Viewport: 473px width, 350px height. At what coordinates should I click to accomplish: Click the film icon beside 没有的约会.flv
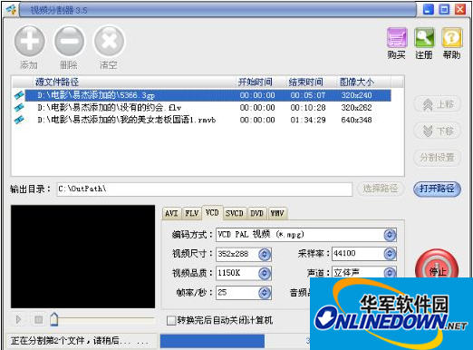(19, 108)
